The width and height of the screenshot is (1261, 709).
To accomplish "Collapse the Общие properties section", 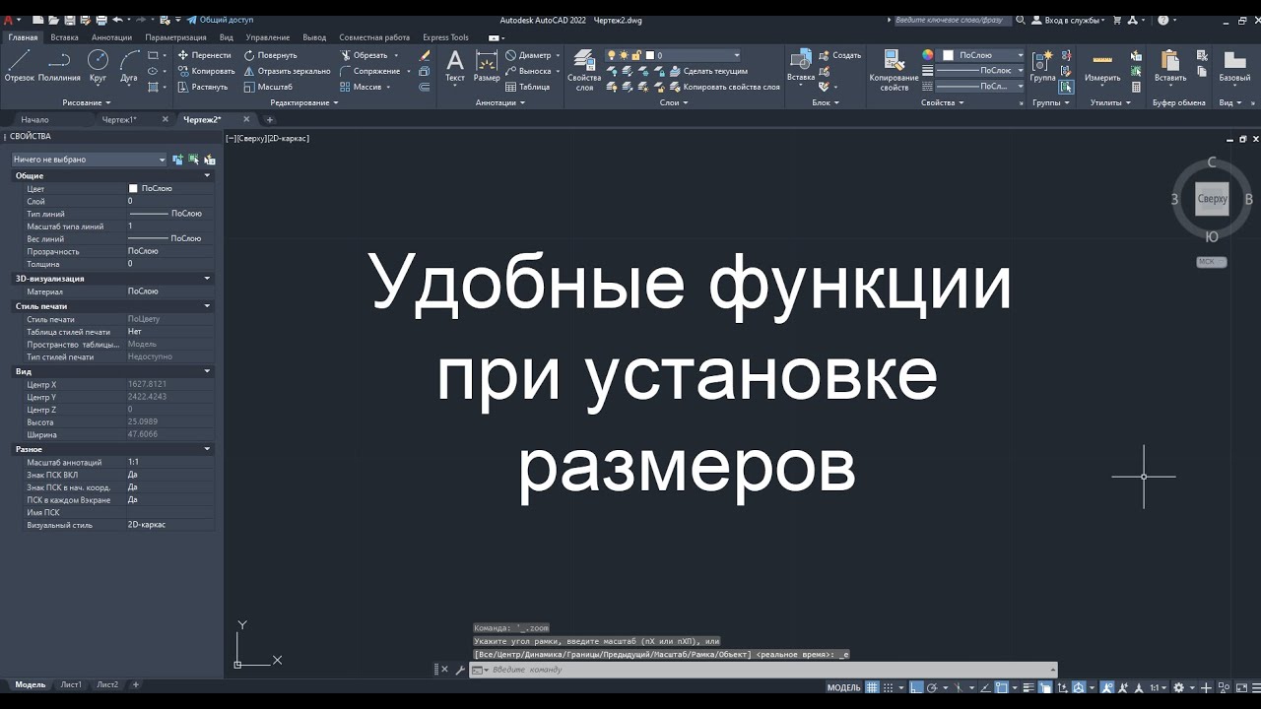I will (207, 175).
